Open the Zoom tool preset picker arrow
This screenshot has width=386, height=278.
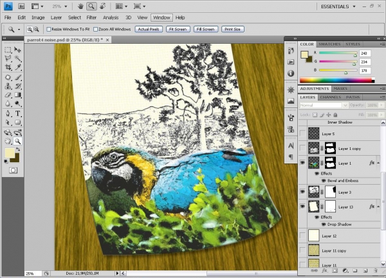pos(19,30)
